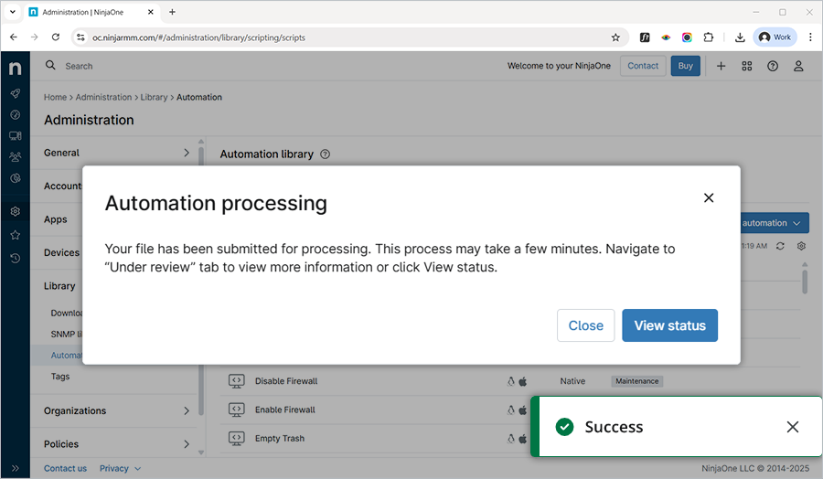The image size is (823, 479).
Task: Select Tags under Library
Action: 60,376
